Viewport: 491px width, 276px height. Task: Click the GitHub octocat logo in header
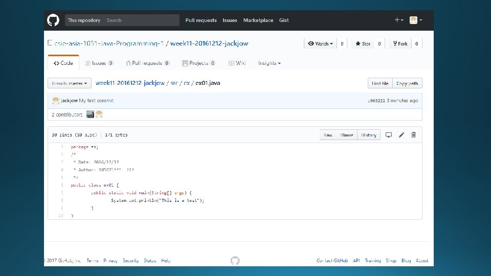53,20
